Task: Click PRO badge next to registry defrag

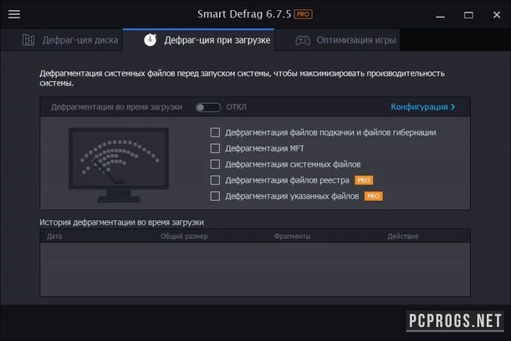Action: [363, 180]
